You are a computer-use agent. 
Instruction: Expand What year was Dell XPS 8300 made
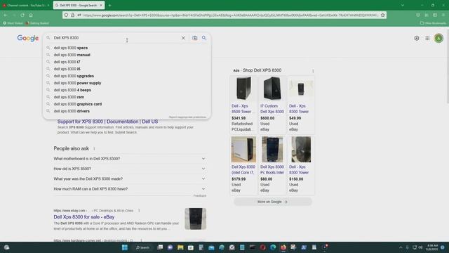click(x=130, y=179)
